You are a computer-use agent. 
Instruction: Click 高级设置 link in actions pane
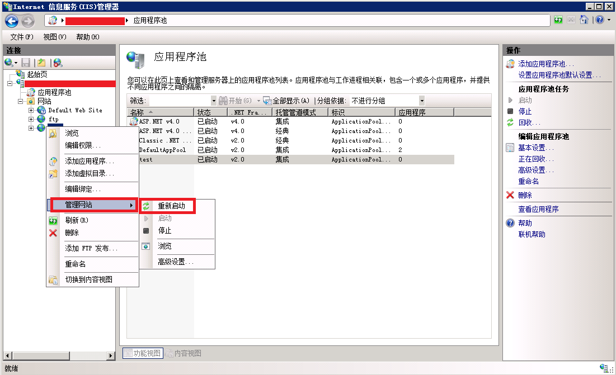tap(535, 170)
